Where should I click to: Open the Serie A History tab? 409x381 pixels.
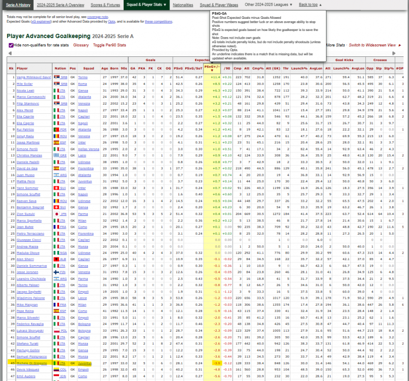[x=18, y=5]
